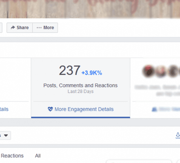Click the heart pulse engagement icon
Viewport: 180px width, 163px height.
click(x=50, y=109)
